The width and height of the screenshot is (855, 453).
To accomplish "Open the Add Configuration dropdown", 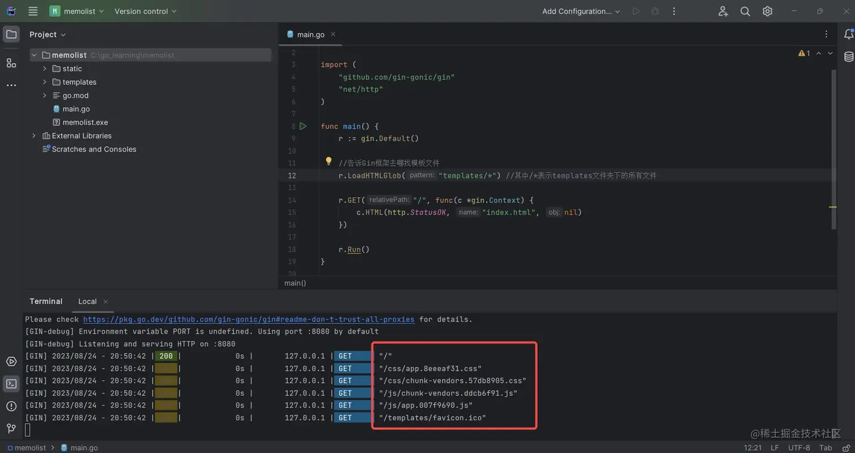I will click(581, 11).
